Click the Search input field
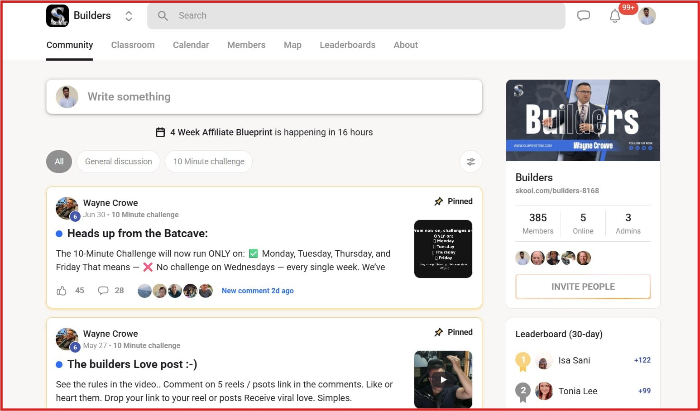The height and width of the screenshot is (411, 700). coord(356,16)
